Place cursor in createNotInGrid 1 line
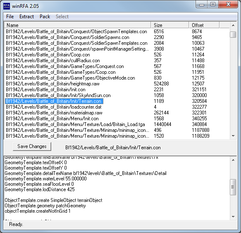This screenshot has height=233, width=241. [x=38, y=211]
